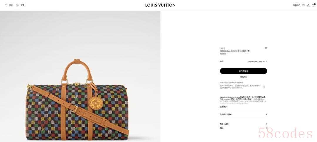Add Keepall bag to wishlist heart
317x142 pixels.
tap(266, 48)
